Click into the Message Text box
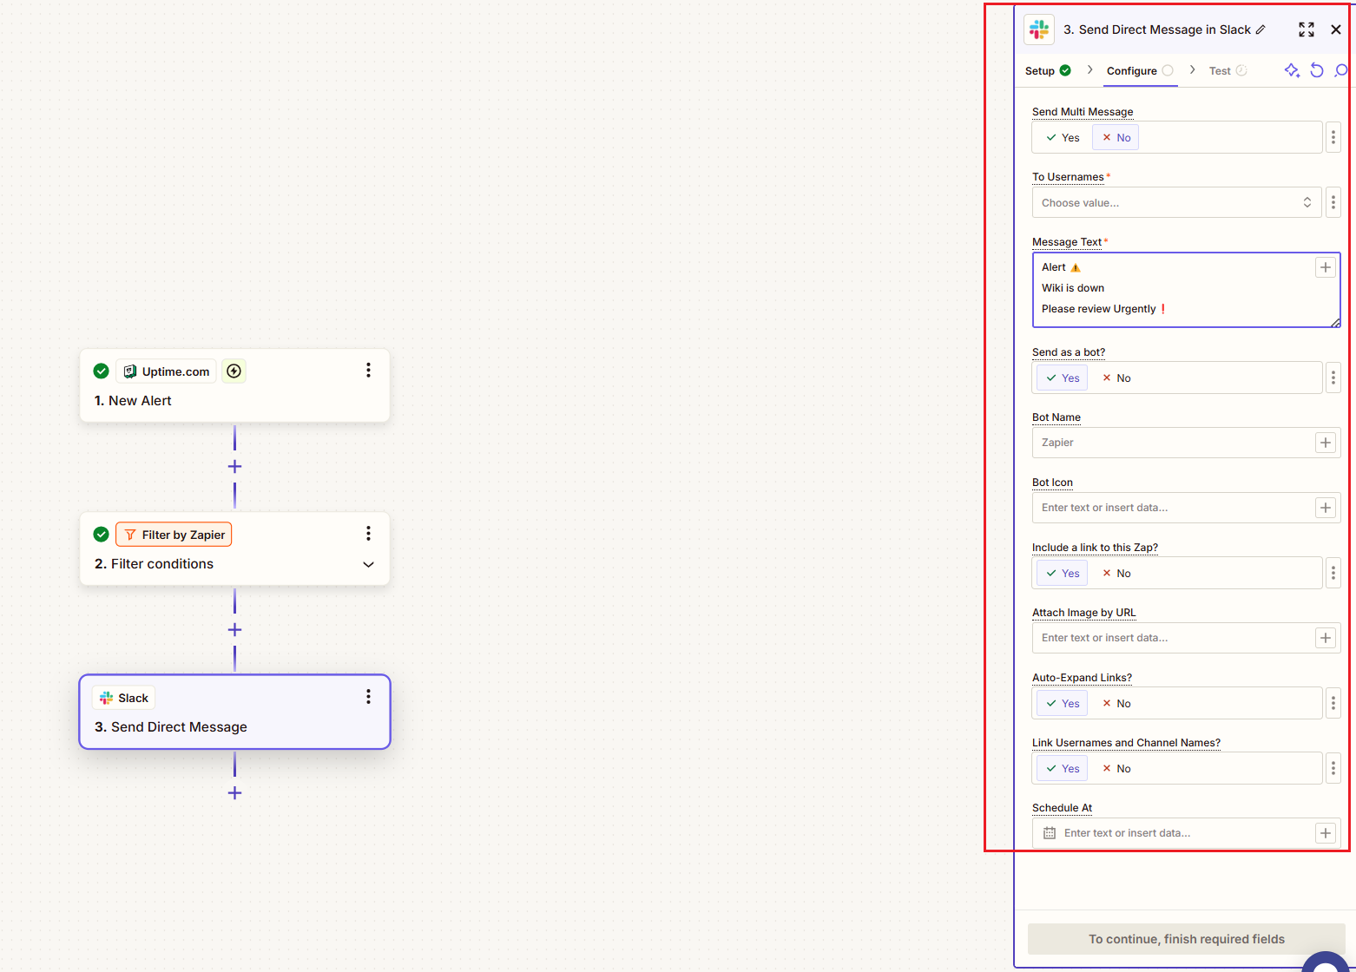Viewport: 1356px width, 972px height. pyautogui.click(x=1186, y=290)
